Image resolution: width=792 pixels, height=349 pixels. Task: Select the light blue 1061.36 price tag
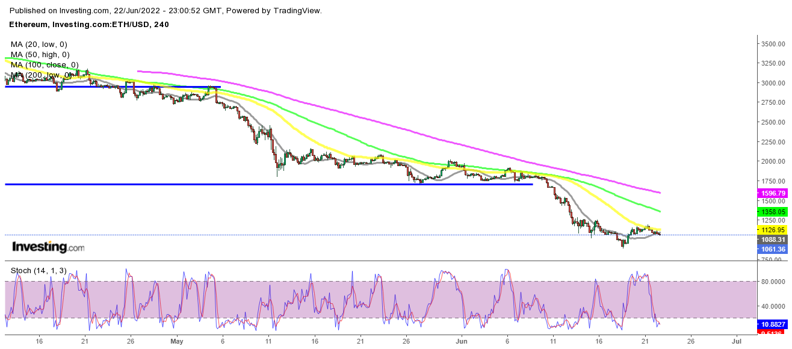[x=773, y=249]
